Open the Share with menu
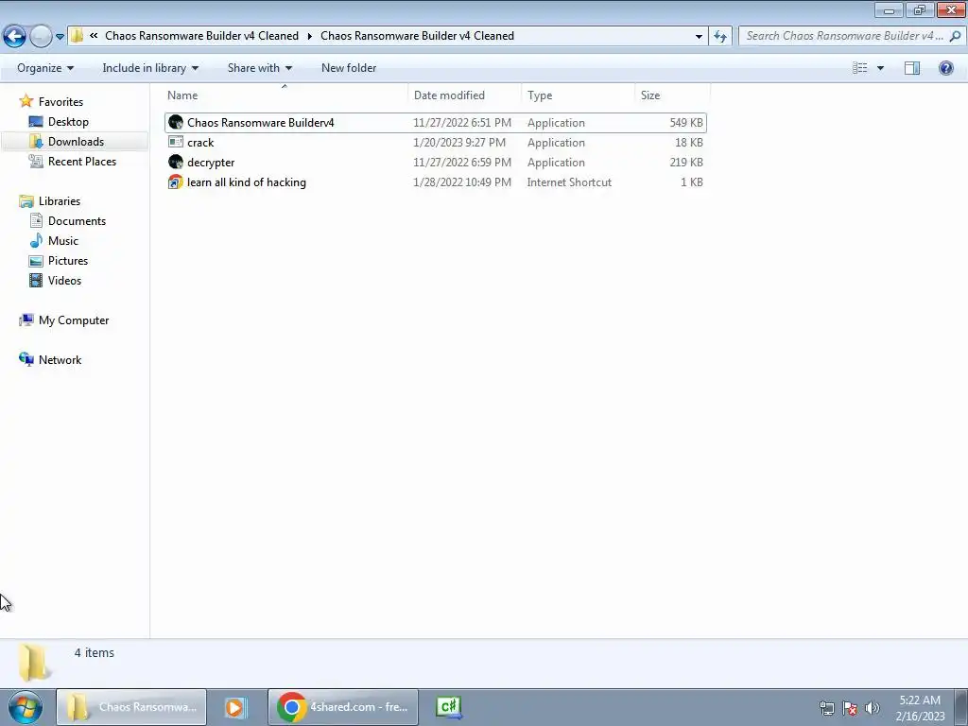The width and height of the screenshot is (968, 726). (259, 68)
